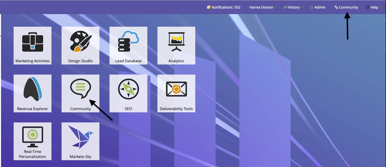Click the "Deliverability Tools" label text
386x167 pixels.
point(176,109)
